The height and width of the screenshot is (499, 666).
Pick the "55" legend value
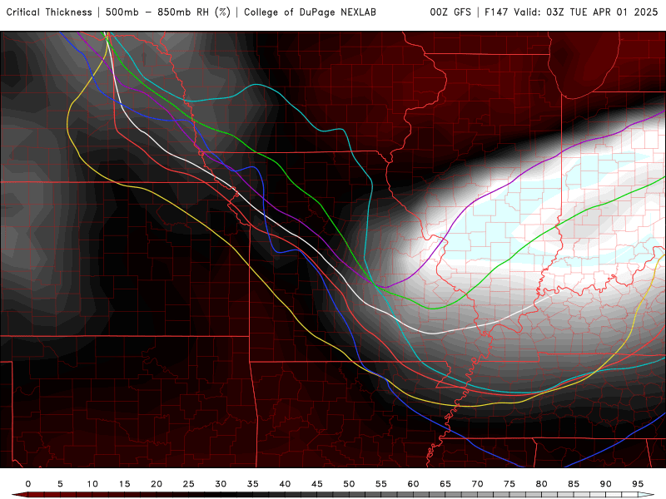(x=381, y=484)
